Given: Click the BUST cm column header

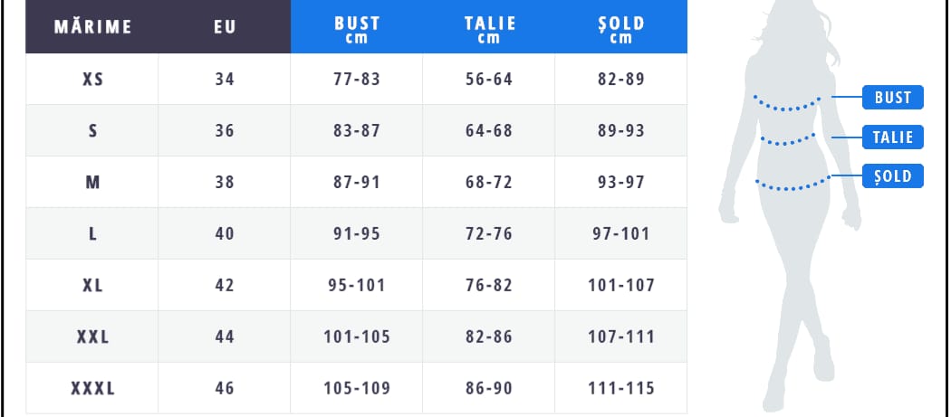Looking at the screenshot, I should click(357, 26).
